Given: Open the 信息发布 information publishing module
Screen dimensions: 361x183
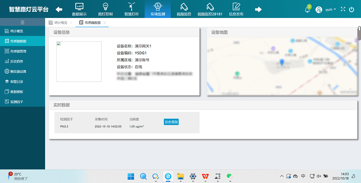Looking at the screenshot, I should click(236, 9).
